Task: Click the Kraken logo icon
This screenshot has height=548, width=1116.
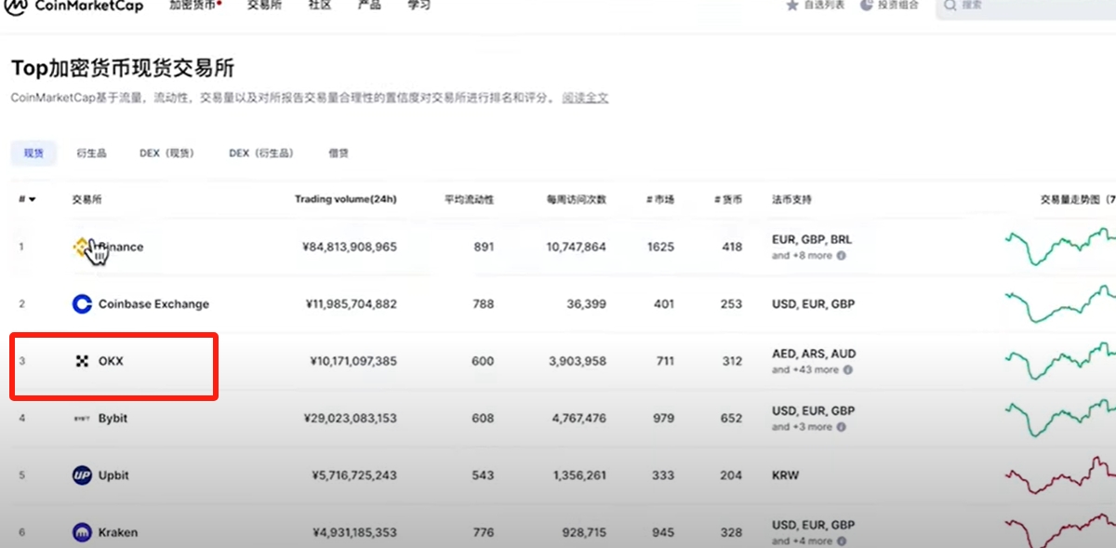Action: (x=82, y=532)
